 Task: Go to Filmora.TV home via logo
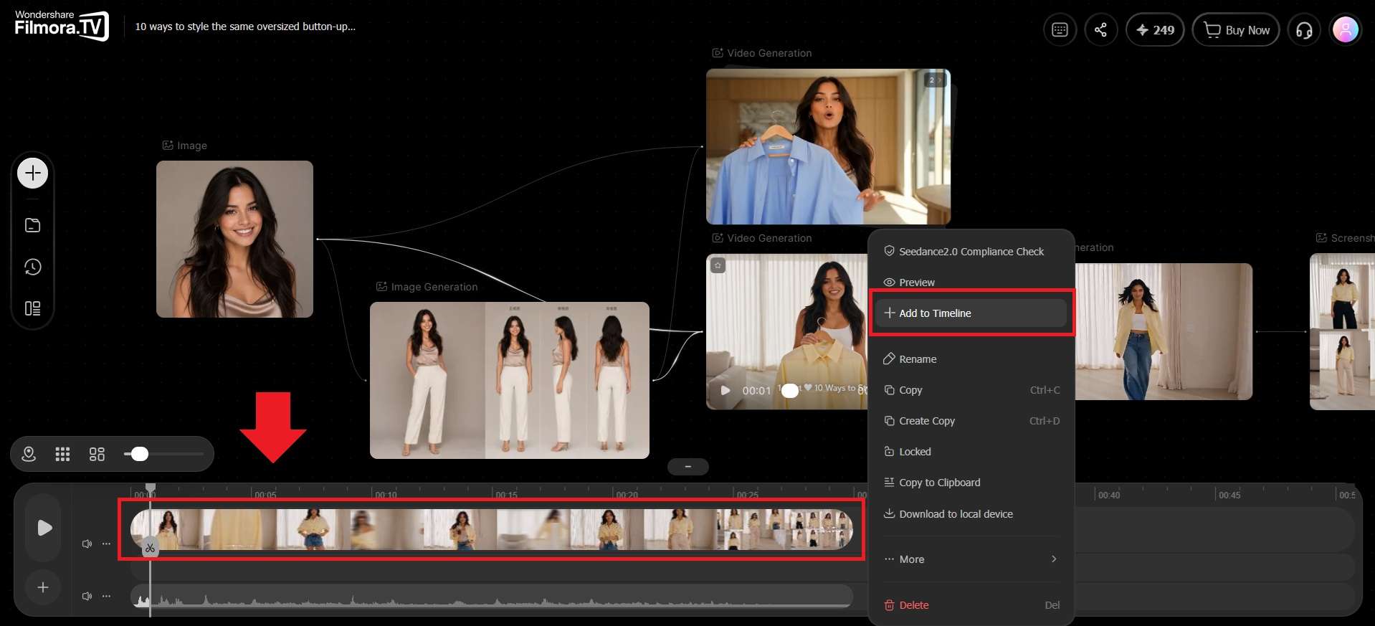click(x=62, y=26)
